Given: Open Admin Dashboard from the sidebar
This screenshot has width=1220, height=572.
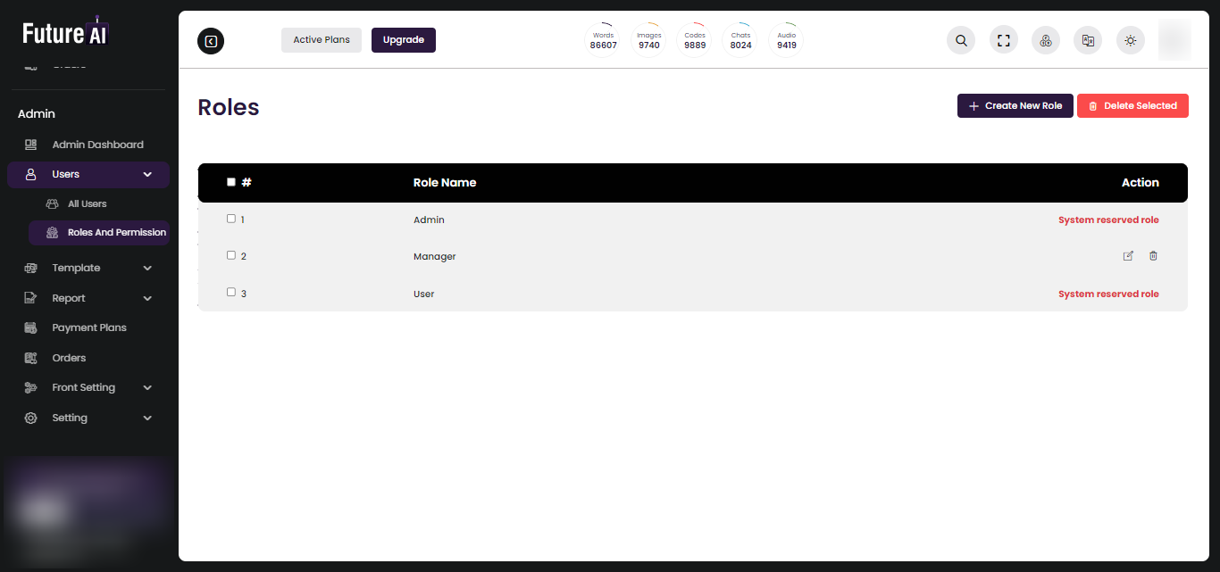Looking at the screenshot, I should coord(97,144).
